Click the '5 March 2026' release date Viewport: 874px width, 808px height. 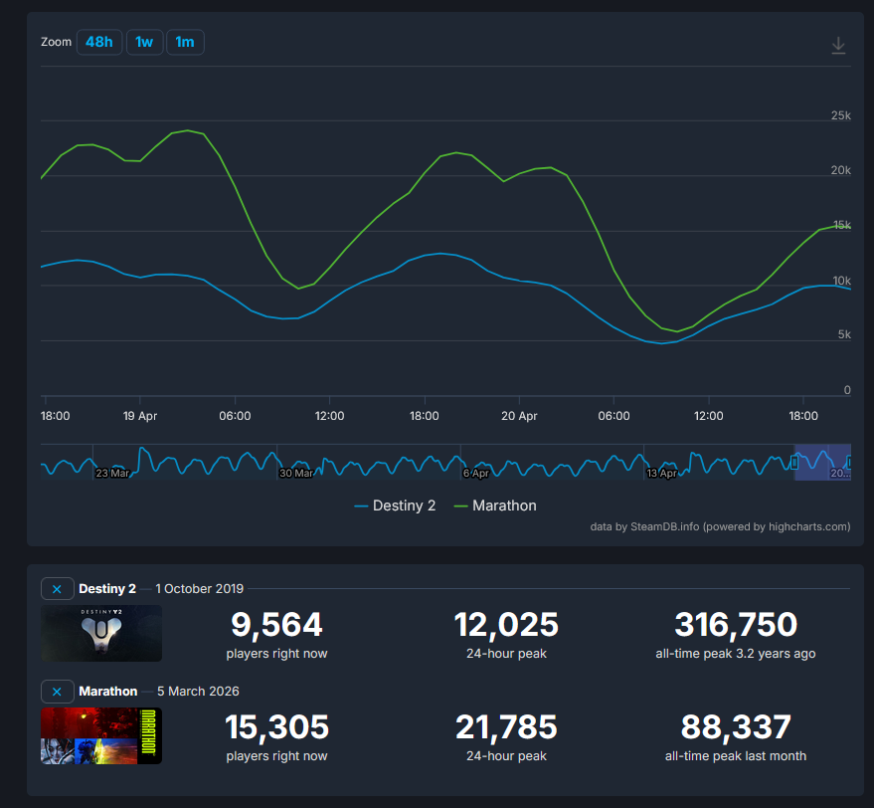198,692
